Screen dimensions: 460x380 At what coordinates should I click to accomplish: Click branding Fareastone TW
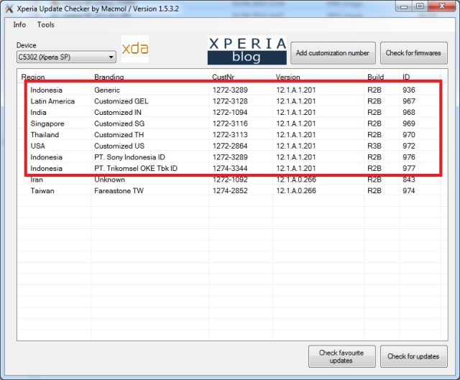tap(119, 191)
